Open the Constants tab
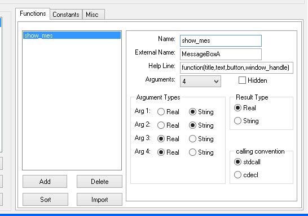The width and height of the screenshot is (308, 216). pos(66,15)
